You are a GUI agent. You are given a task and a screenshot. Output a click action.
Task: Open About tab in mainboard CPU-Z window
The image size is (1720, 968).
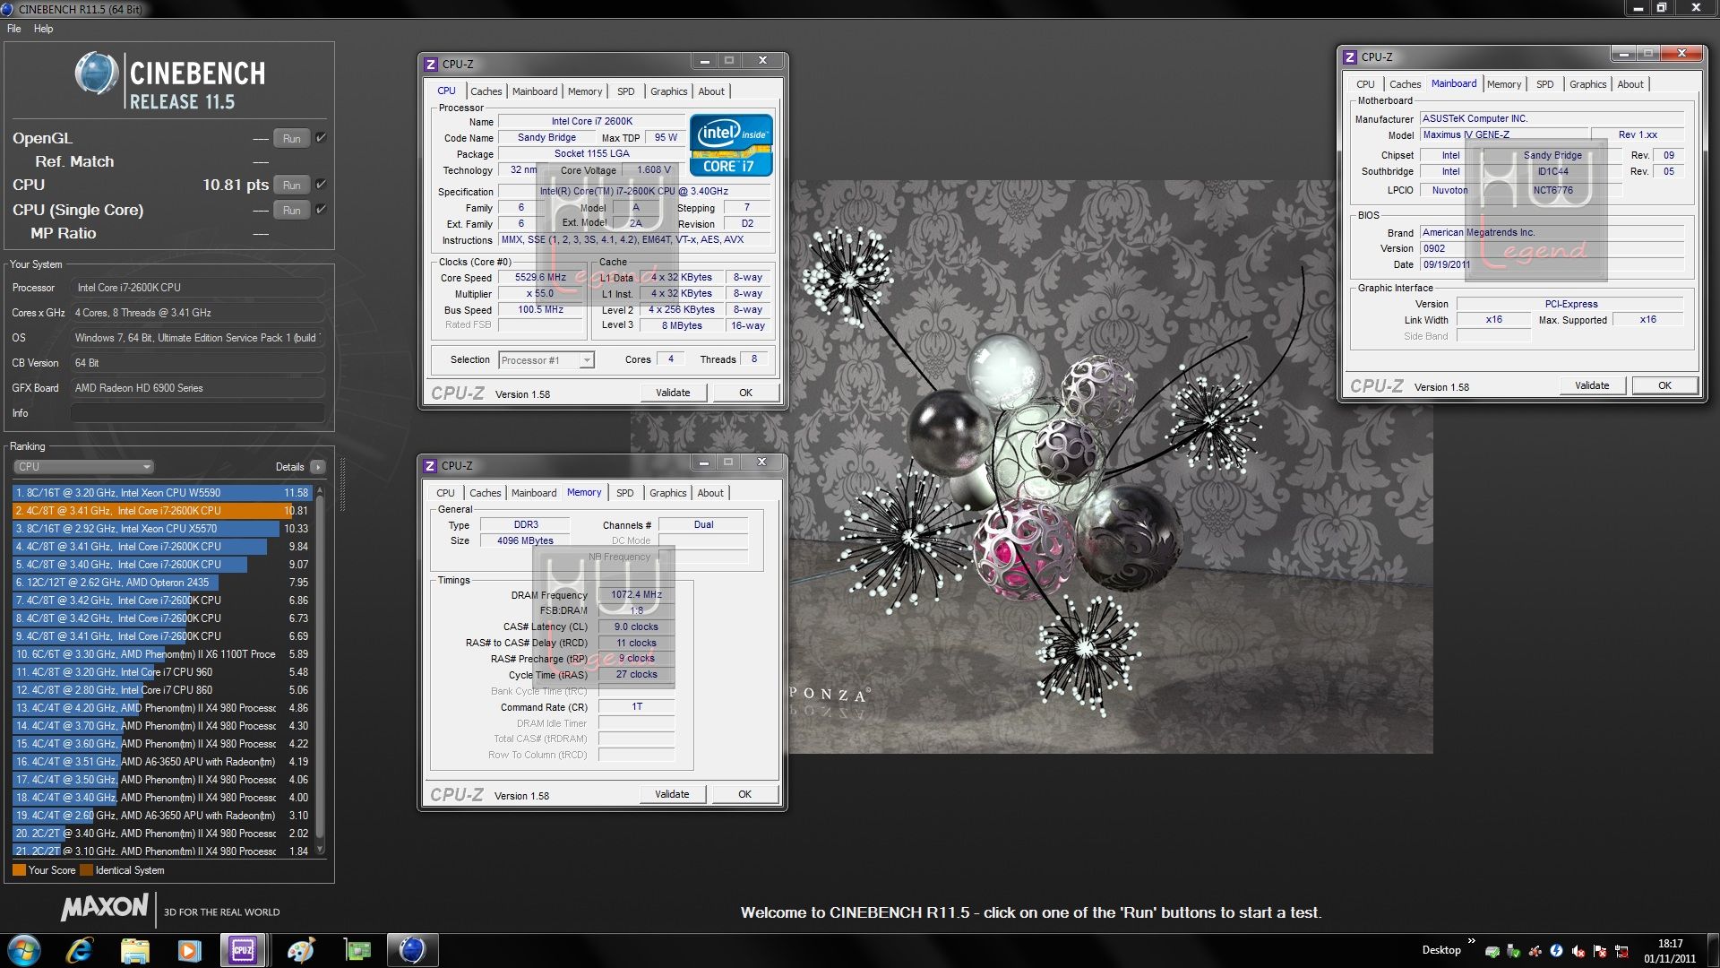click(x=1630, y=84)
